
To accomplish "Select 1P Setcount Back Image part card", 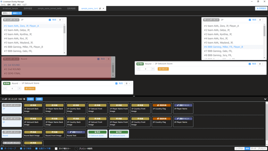I will [33, 108].
